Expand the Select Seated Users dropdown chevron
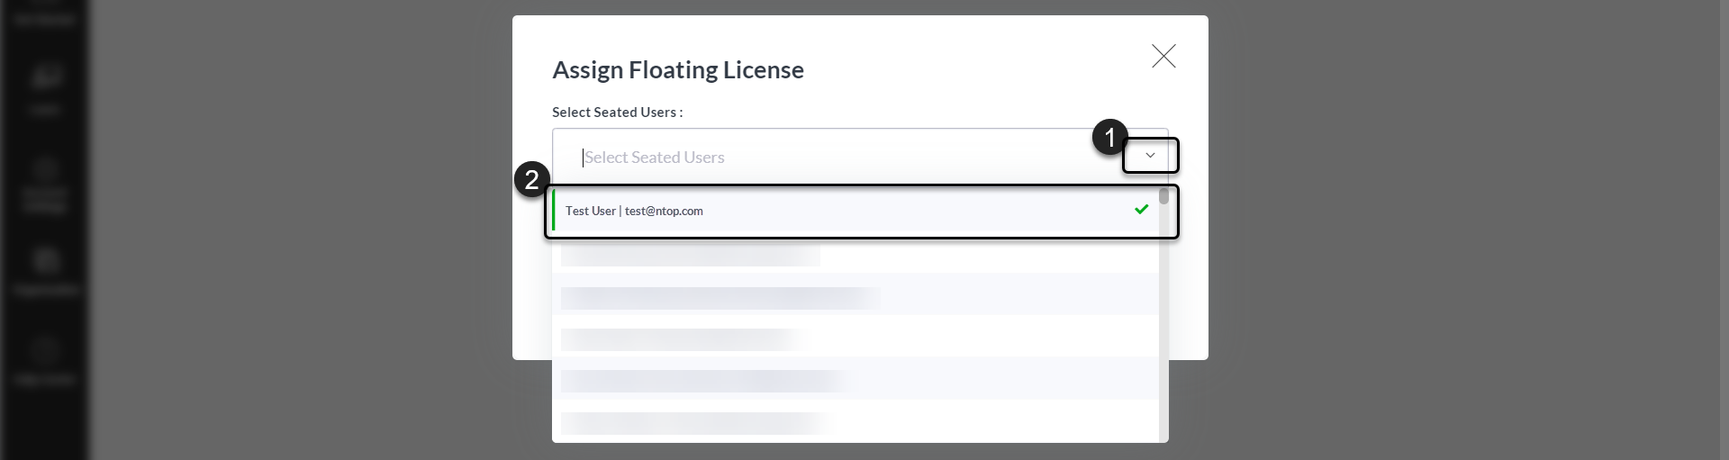 pyautogui.click(x=1150, y=156)
